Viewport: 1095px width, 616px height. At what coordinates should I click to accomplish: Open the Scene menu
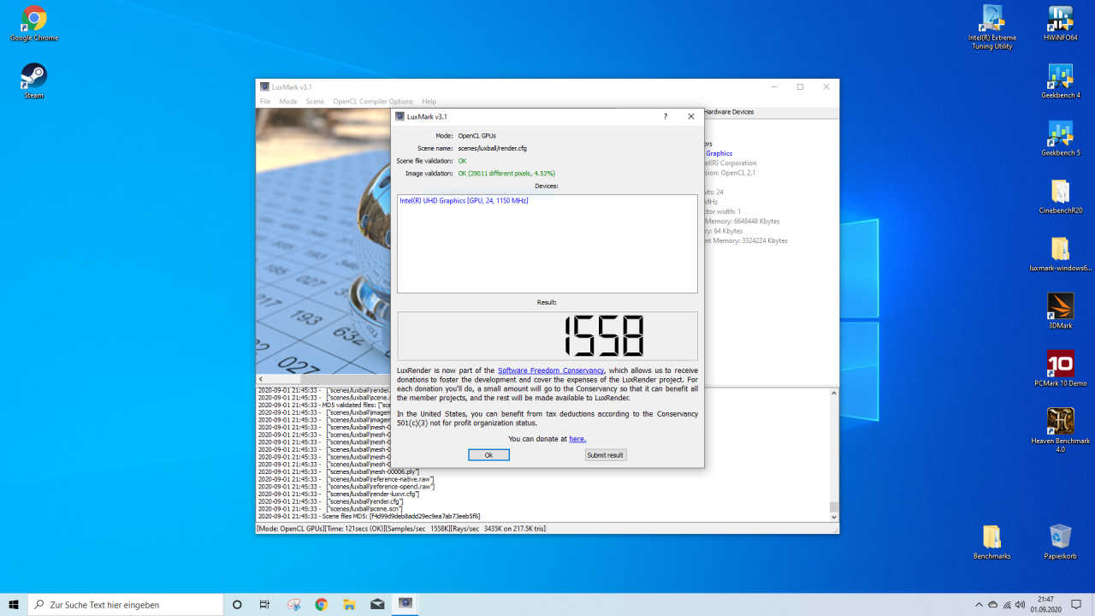point(315,101)
